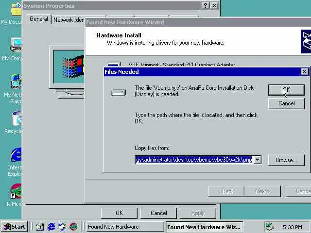This screenshot has width=311, height=233.
Task: Click OK in the Files Needed dialog
Action: pos(286,90)
